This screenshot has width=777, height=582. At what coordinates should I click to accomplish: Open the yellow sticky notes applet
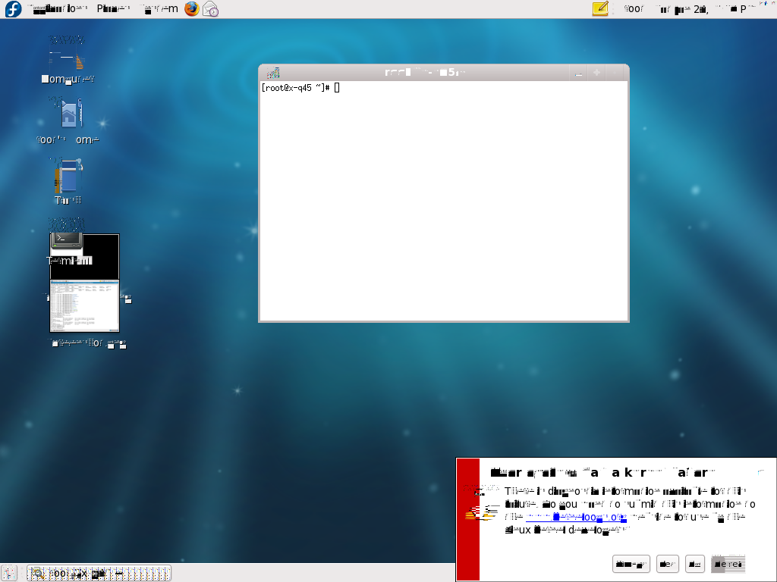pyautogui.click(x=600, y=9)
